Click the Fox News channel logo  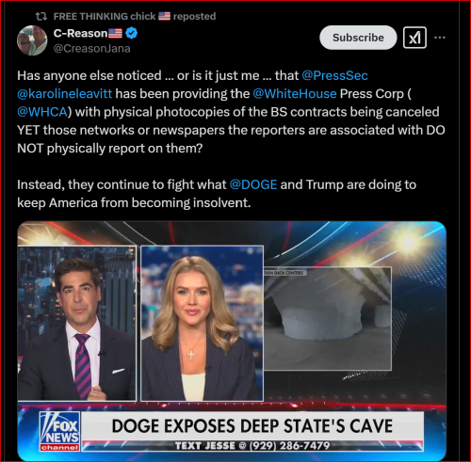[59, 431]
